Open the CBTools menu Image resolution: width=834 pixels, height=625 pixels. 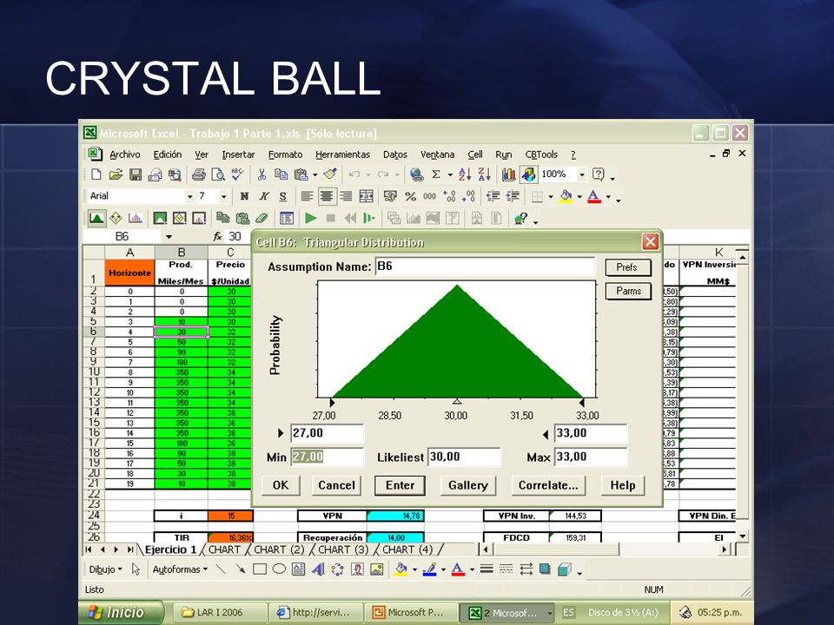click(x=541, y=155)
